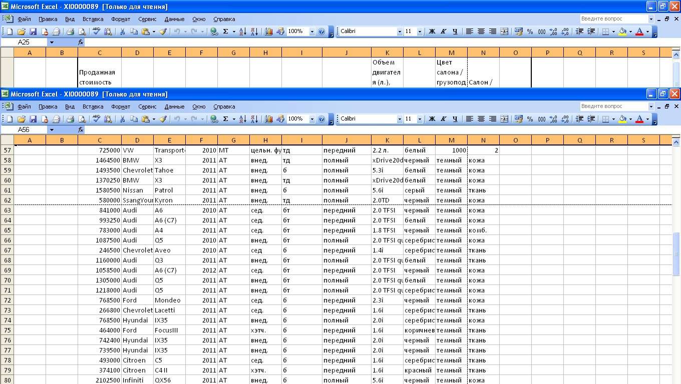Insert hyperlink using globe icon in front window
This screenshot has width=681, height=384.
point(214,119)
